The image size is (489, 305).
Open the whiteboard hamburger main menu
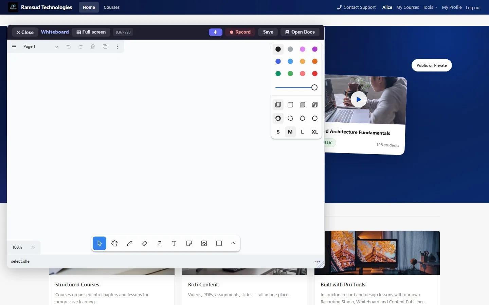coord(14,46)
